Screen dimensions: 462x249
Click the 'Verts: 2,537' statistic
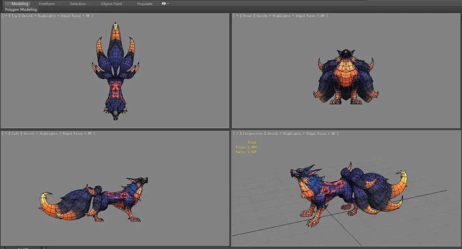(246, 152)
